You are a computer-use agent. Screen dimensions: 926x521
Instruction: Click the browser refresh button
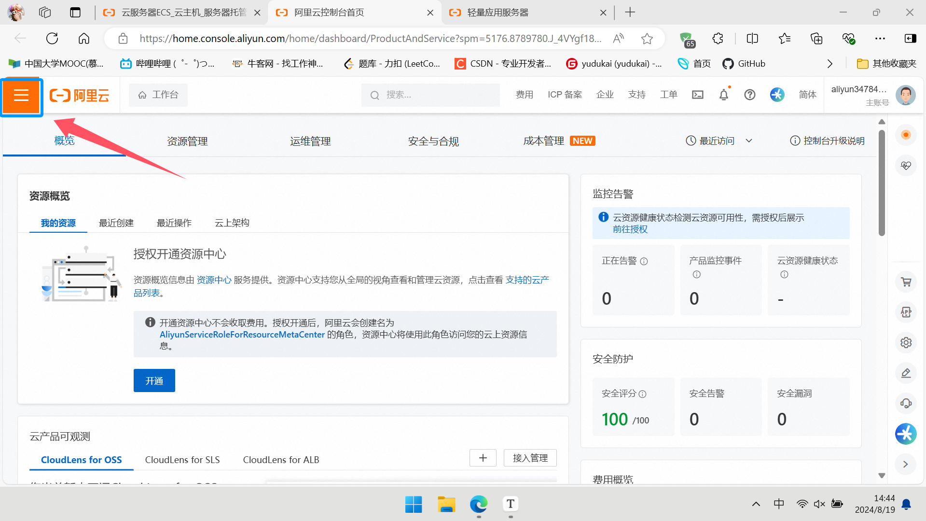click(x=52, y=39)
